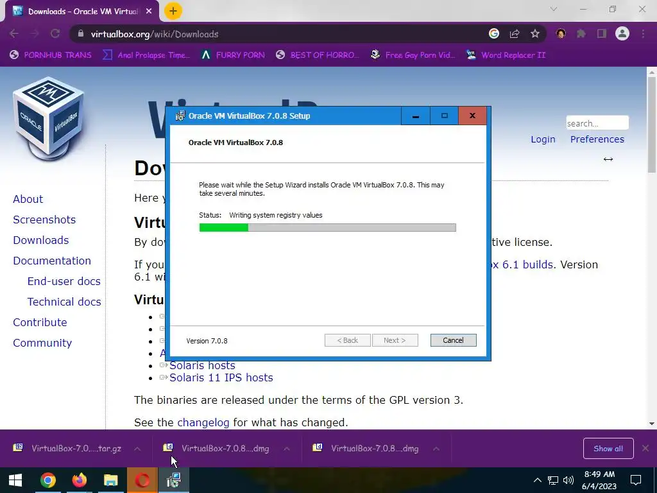The image size is (657, 493).
Task: Show hidden system tray icons chevron
Action: pyautogui.click(x=538, y=480)
